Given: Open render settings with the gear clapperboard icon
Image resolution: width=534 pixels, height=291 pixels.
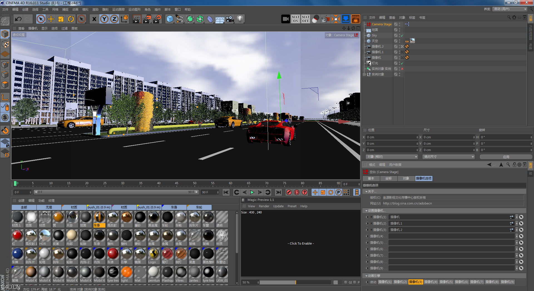Looking at the screenshot, I should (158, 19).
